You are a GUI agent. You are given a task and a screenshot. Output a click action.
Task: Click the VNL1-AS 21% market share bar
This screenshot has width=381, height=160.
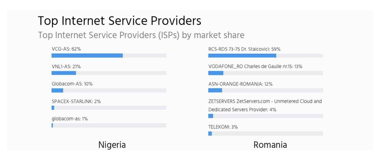109,73
